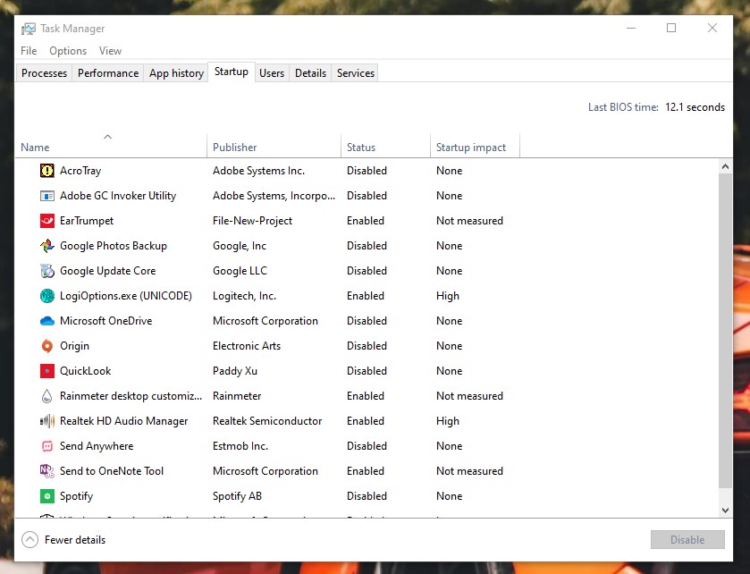750x574 pixels.
Task: Click the AcroTray app icon
Action: [46, 171]
